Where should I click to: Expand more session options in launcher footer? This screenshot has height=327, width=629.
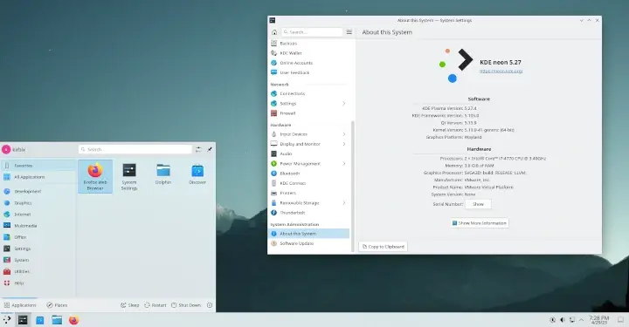[x=210, y=305]
